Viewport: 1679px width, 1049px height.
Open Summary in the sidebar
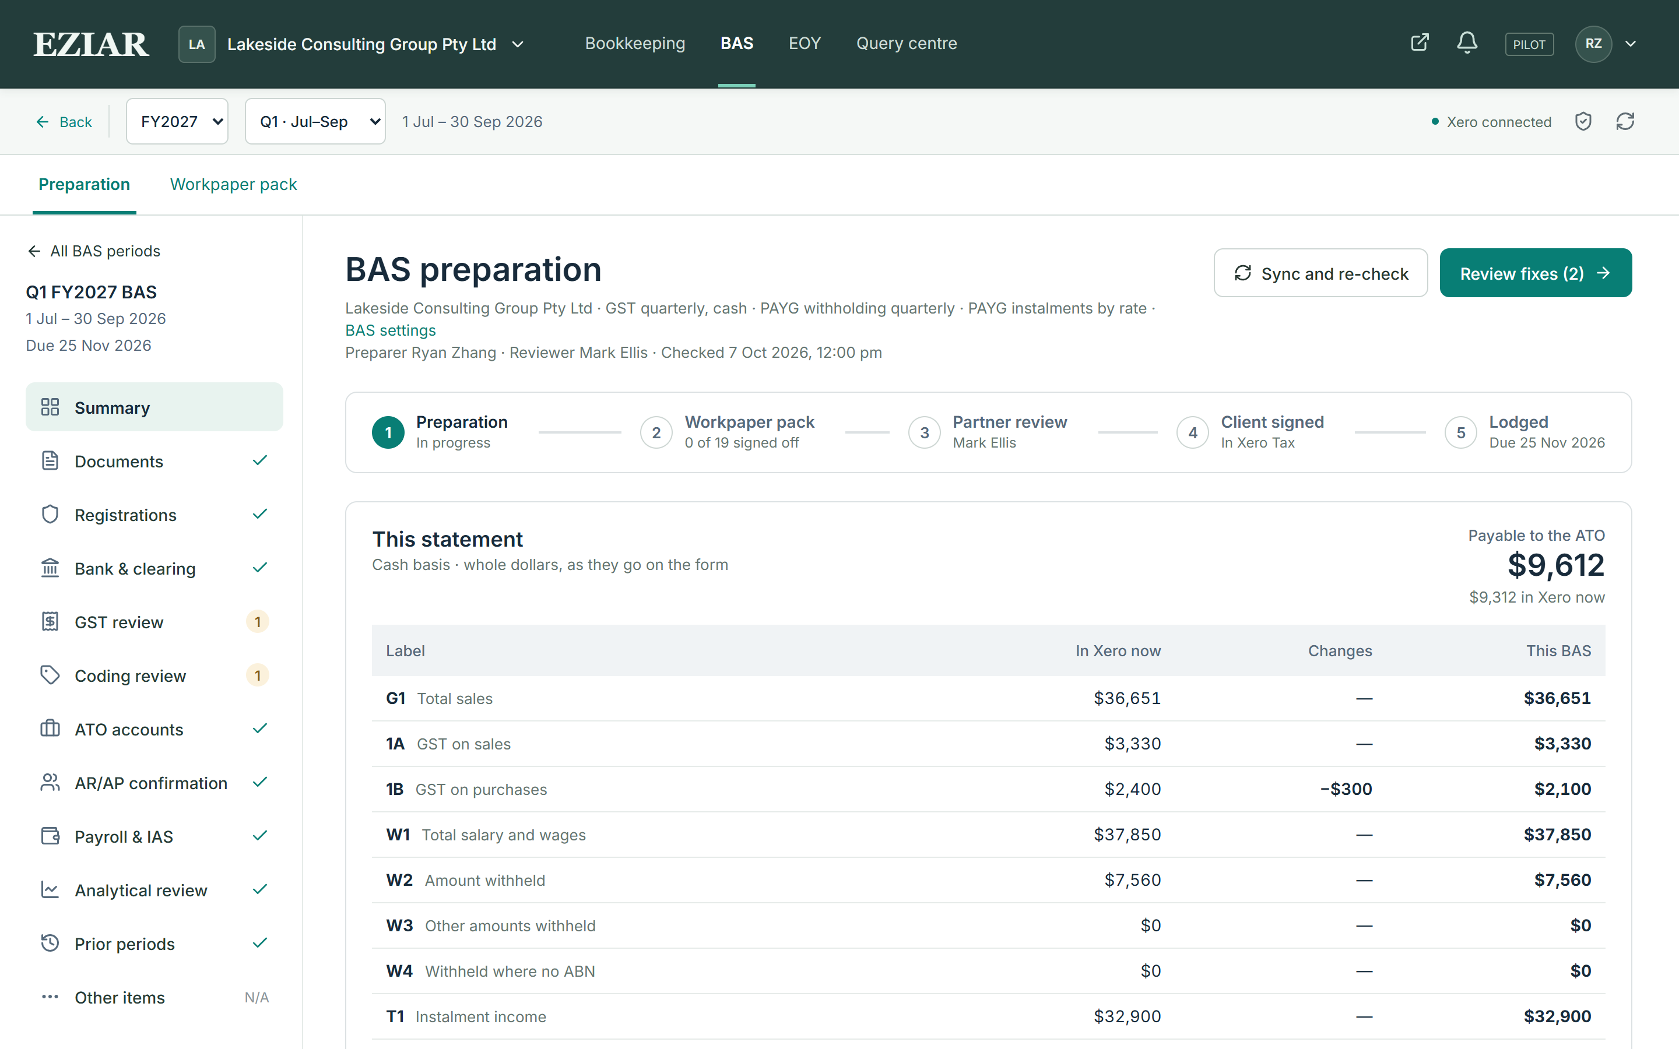point(154,407)
